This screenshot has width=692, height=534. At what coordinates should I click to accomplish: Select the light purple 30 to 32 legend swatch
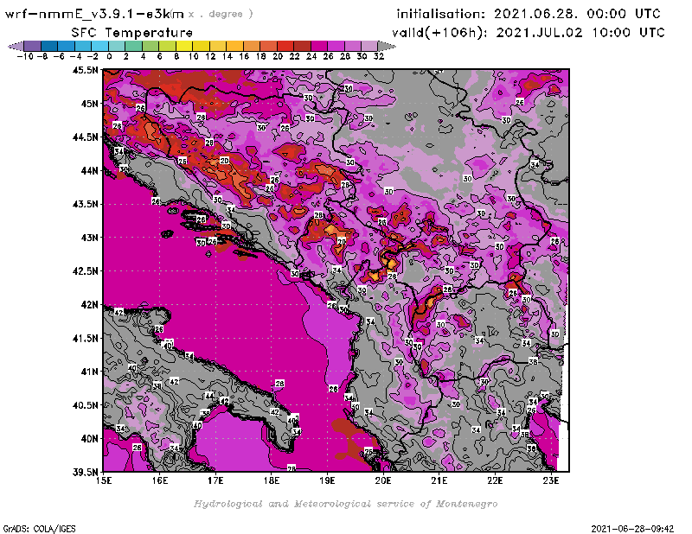(369, 46)
